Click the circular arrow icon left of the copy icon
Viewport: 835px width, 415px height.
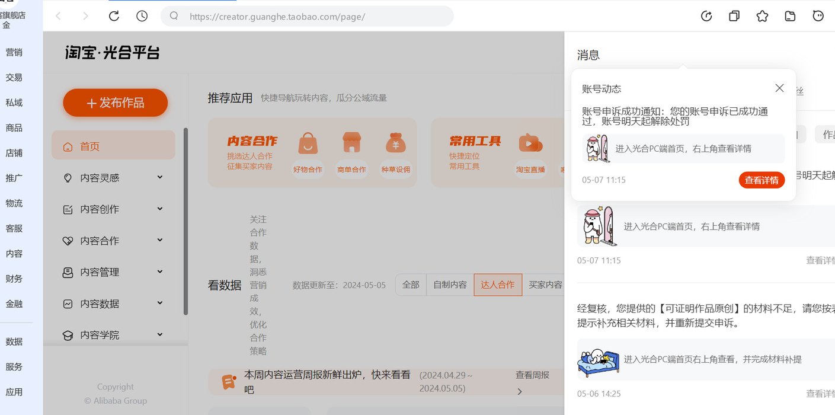(706, 16)
